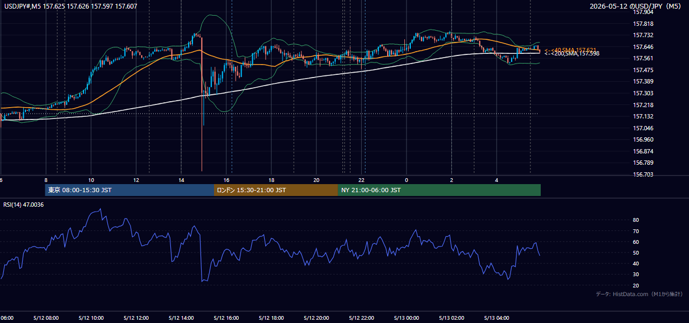Click price axis label 156.874
The image size is (689, 323).
[x=643, y=151]
